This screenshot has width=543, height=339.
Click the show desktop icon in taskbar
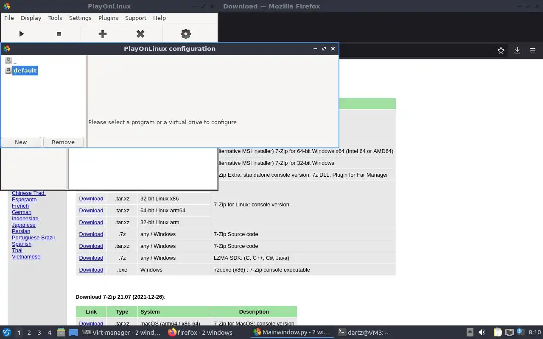[x=73, y=333]
